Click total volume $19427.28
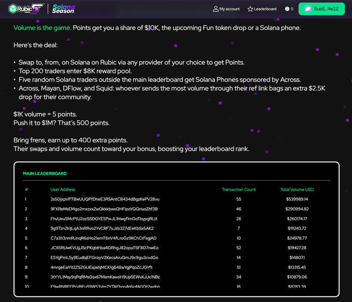The height and width of the screenshot is (302, 352). [x=297, y=248]
